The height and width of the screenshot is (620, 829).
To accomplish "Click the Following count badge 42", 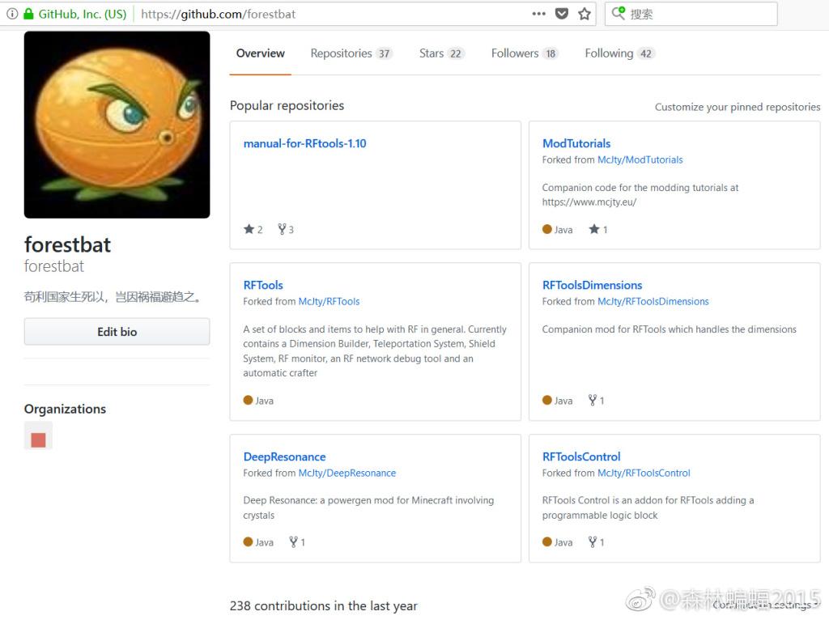I will click(645, 53).
